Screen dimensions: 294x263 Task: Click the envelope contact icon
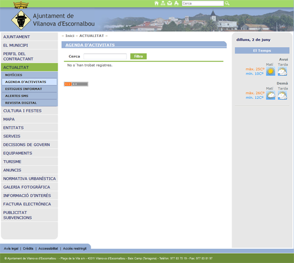click(169, 3)
